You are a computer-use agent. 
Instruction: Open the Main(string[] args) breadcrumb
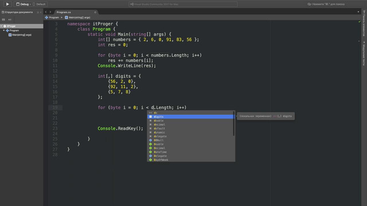78,18
